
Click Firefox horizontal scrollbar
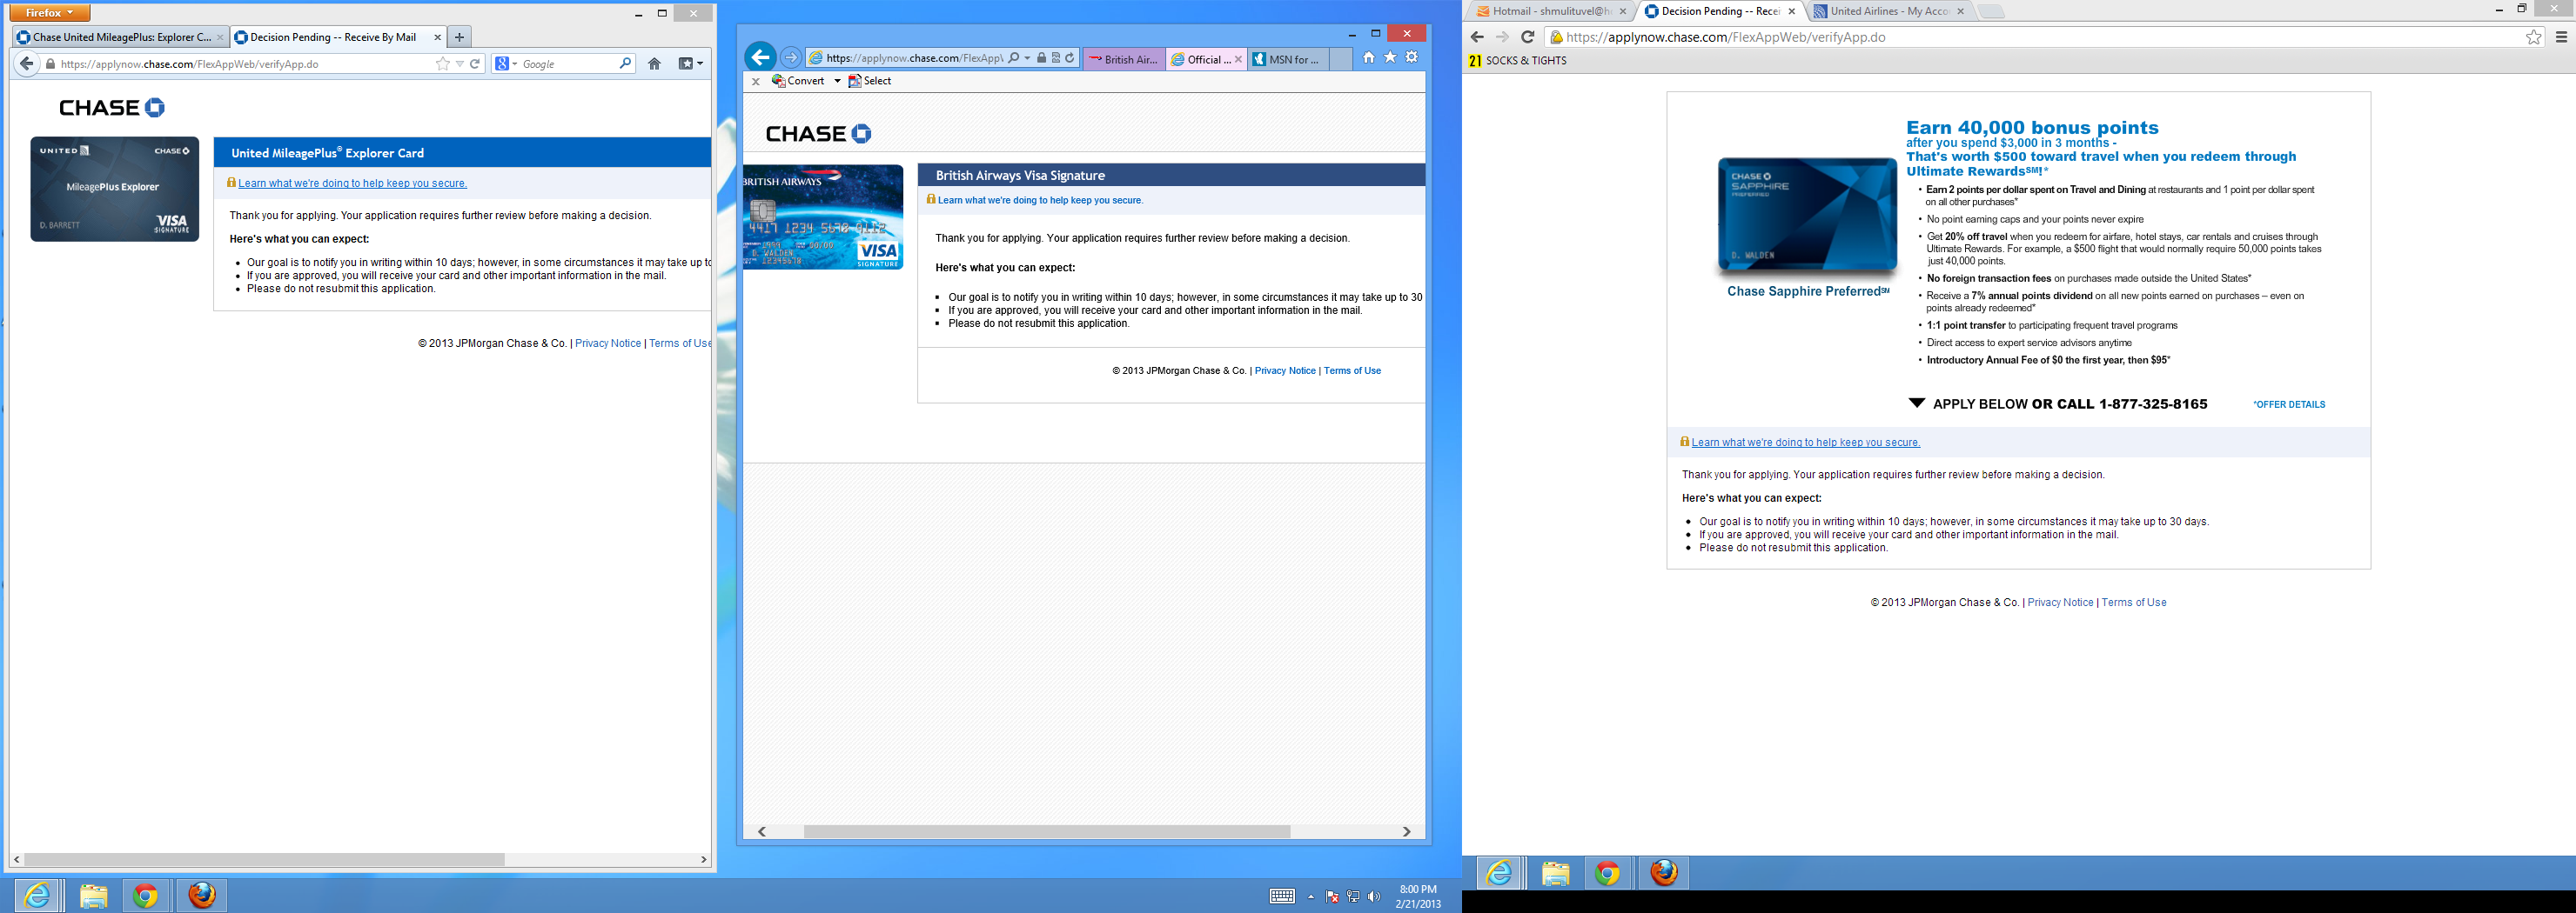click(264, 859)
